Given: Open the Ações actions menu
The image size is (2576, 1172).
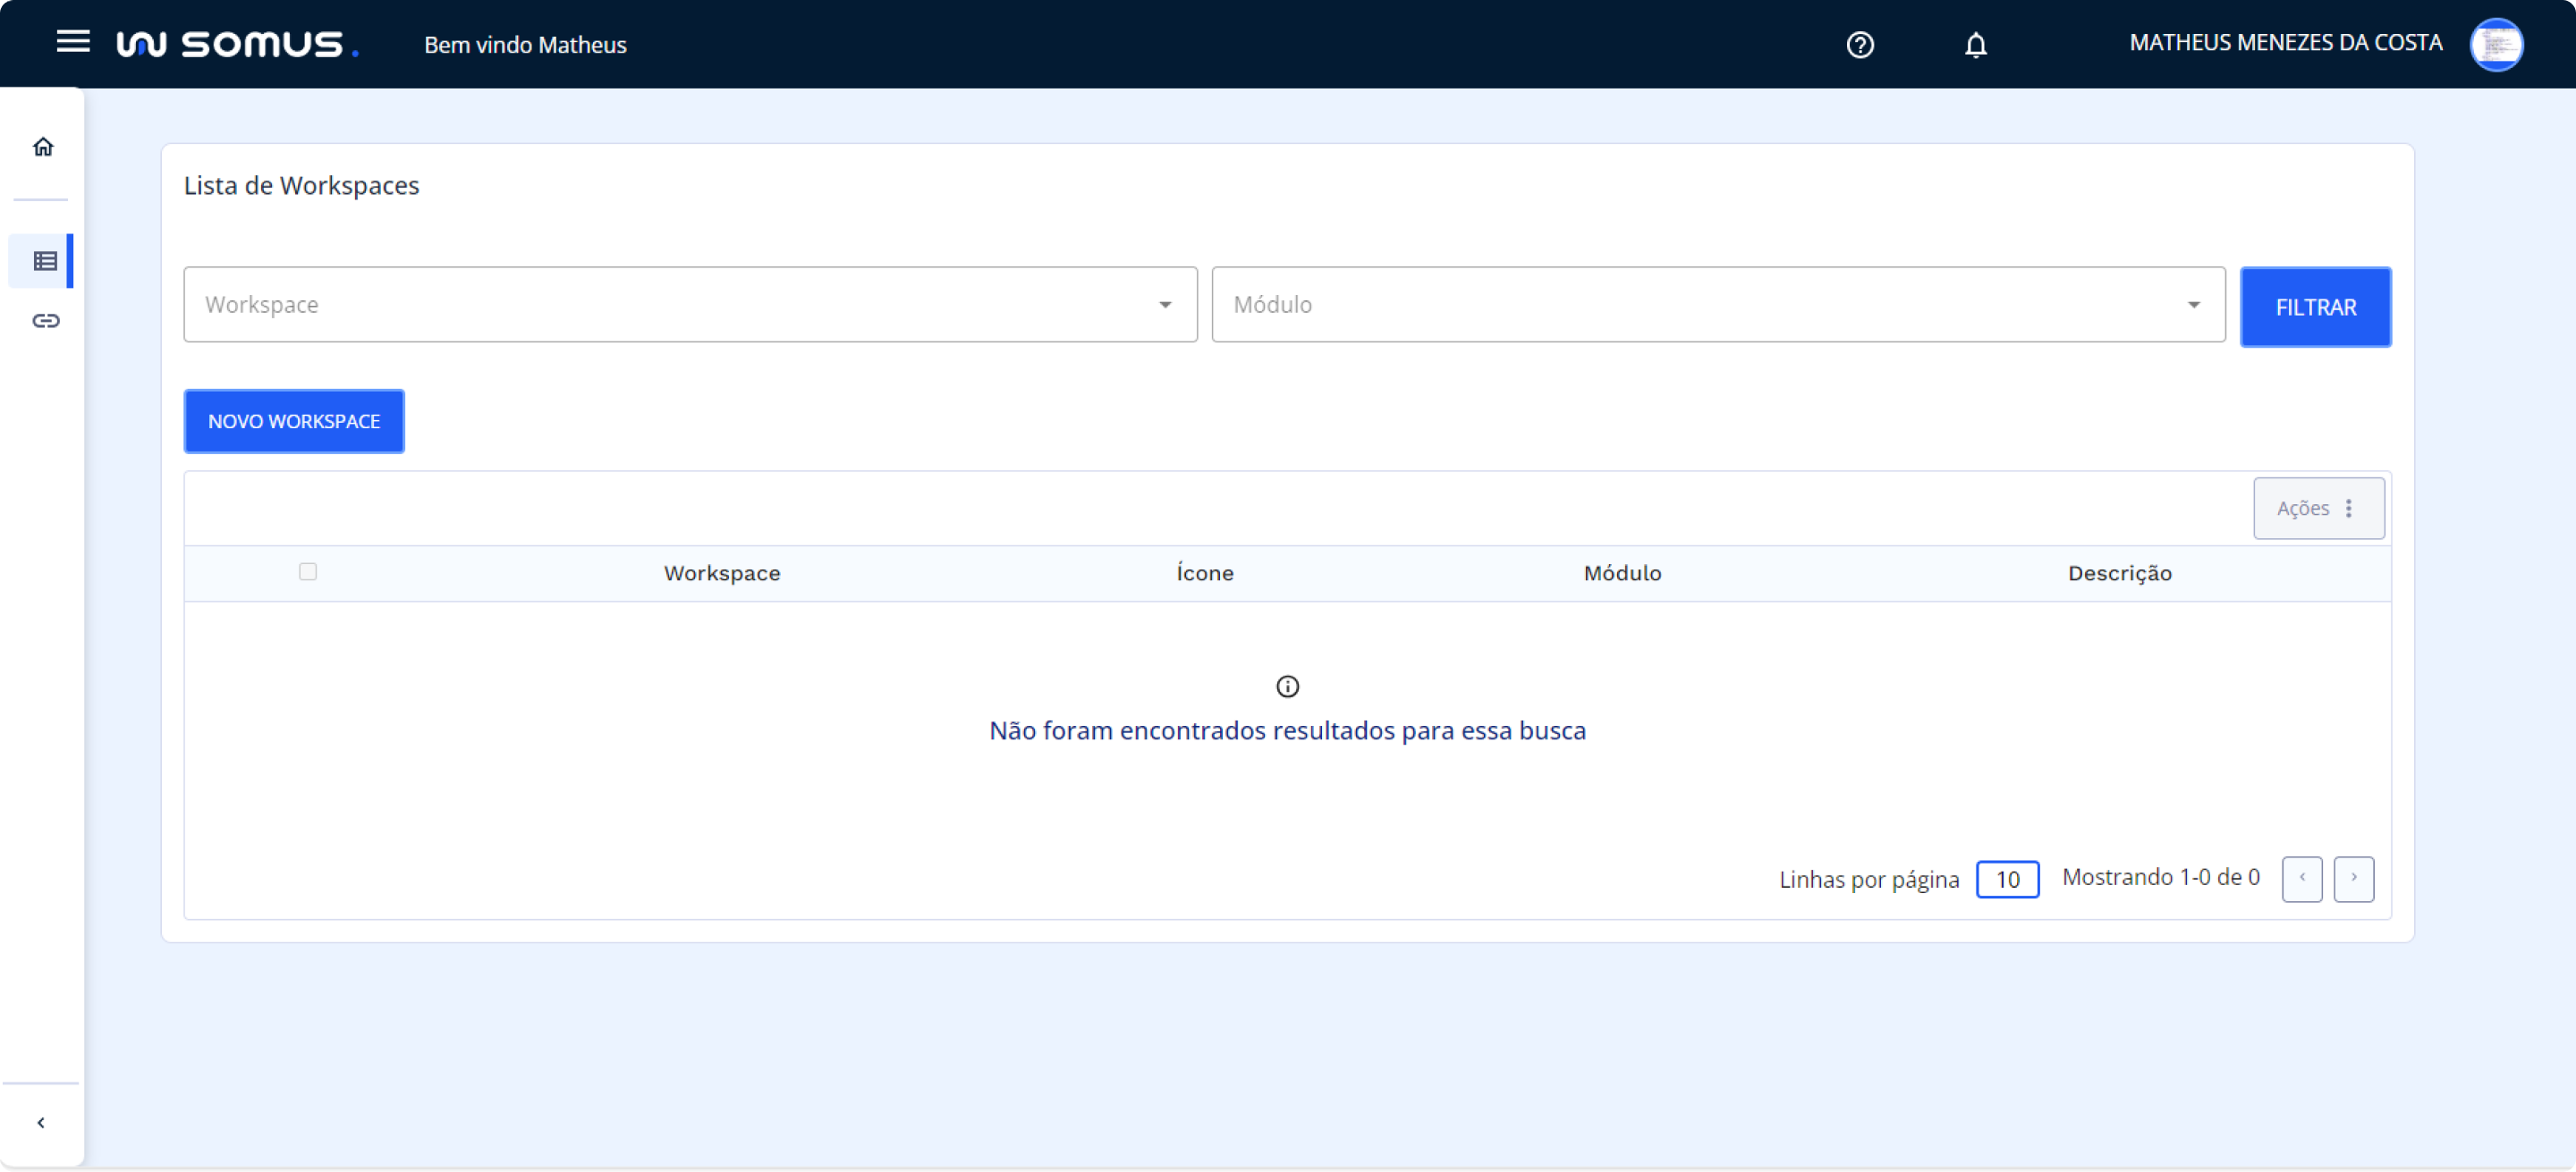Looking at the screenshot, I should pyautogui.click(x=2318, y=509).
